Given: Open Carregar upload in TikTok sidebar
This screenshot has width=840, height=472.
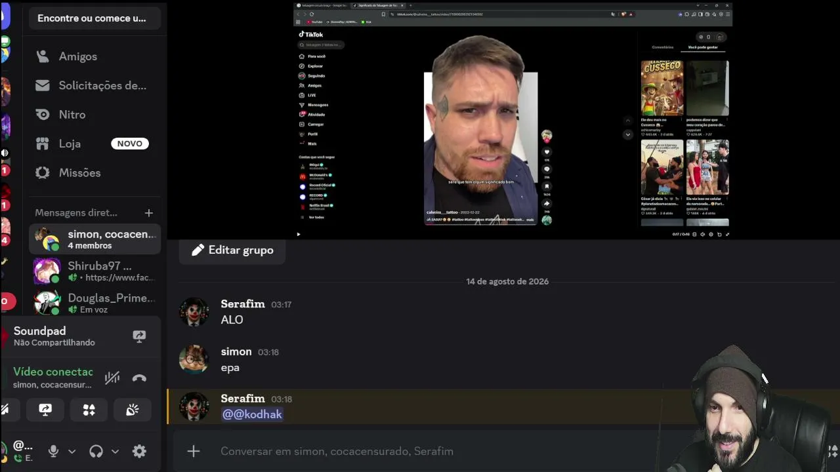Looking at the screenshot, I should [312, 125].
